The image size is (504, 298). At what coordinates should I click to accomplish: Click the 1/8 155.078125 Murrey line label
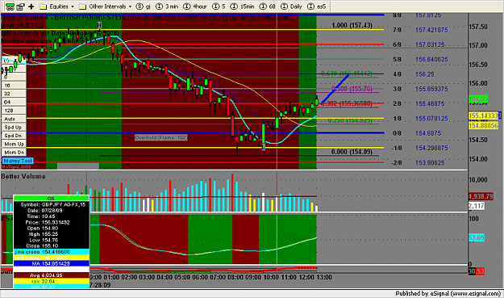420,119
